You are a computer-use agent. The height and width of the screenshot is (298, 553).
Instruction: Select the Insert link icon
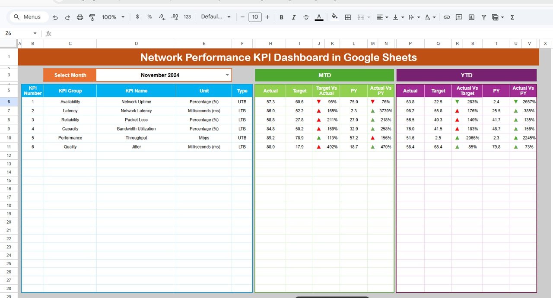(447, 17)
